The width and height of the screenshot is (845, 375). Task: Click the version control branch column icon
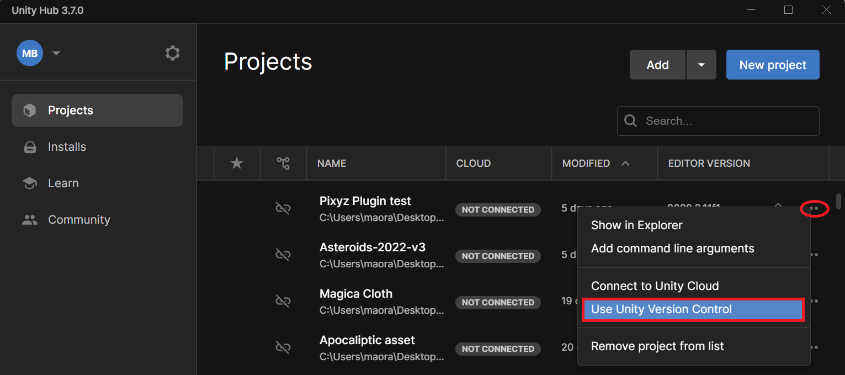tap(283, 163)
